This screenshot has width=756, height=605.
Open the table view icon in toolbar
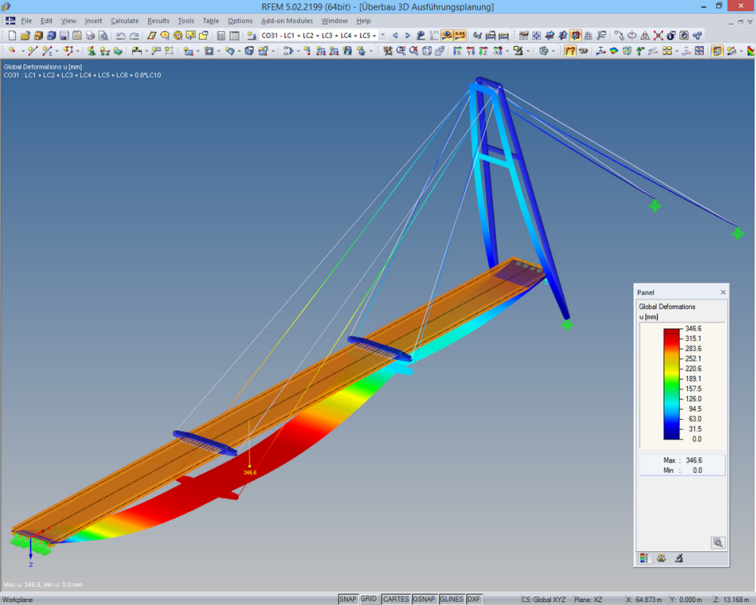(234, 36)
